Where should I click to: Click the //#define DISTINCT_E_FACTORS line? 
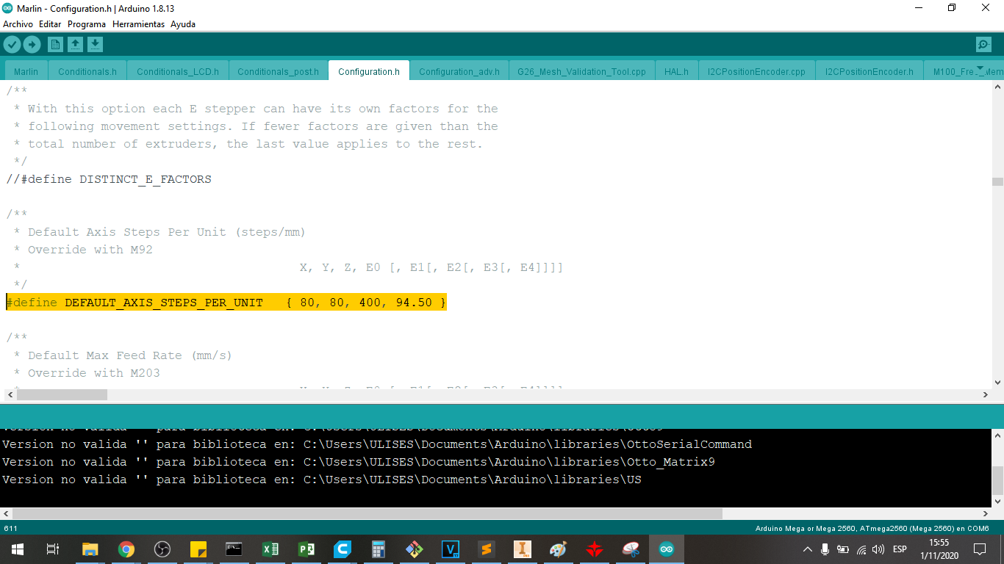click(109, 179)
